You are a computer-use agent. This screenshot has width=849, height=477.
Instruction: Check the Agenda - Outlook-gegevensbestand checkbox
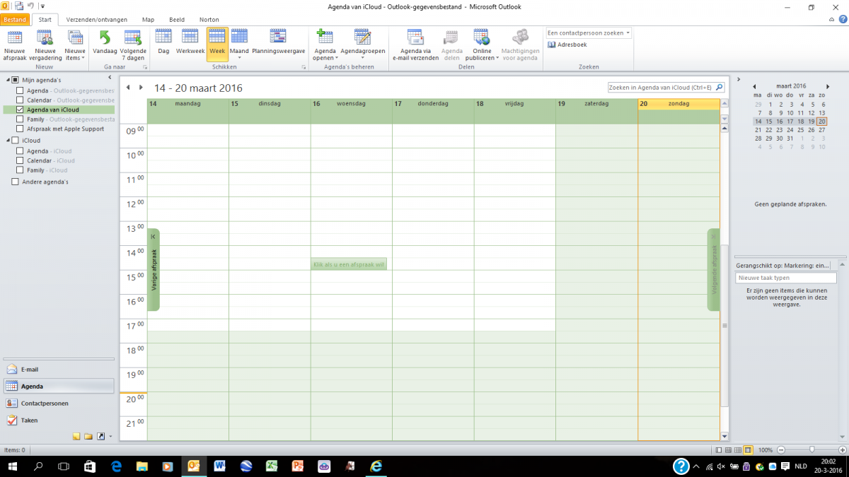pos(20,90)
